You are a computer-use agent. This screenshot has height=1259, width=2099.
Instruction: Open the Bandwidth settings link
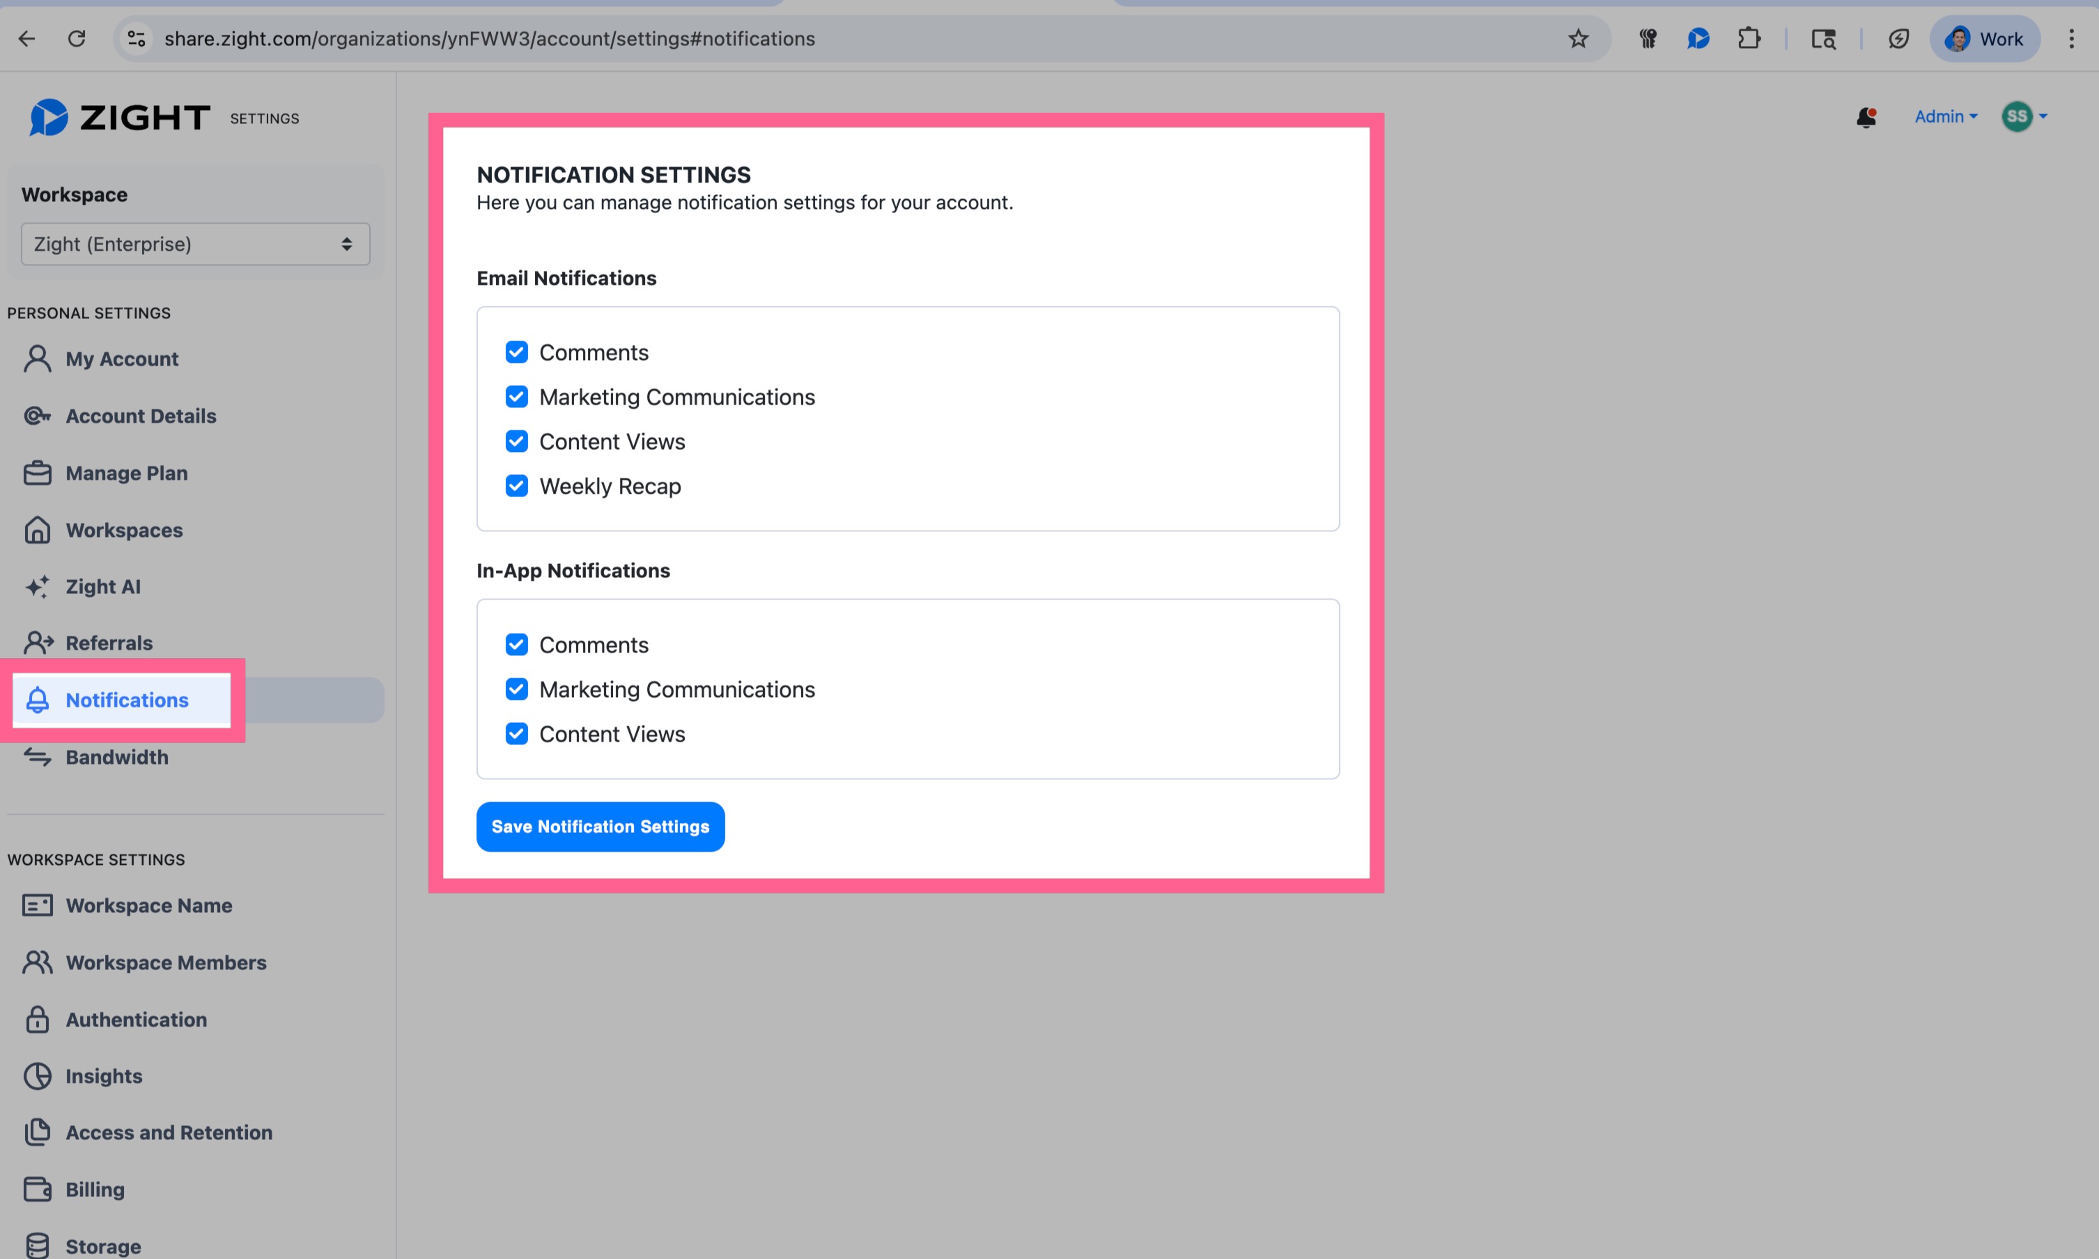116,757
